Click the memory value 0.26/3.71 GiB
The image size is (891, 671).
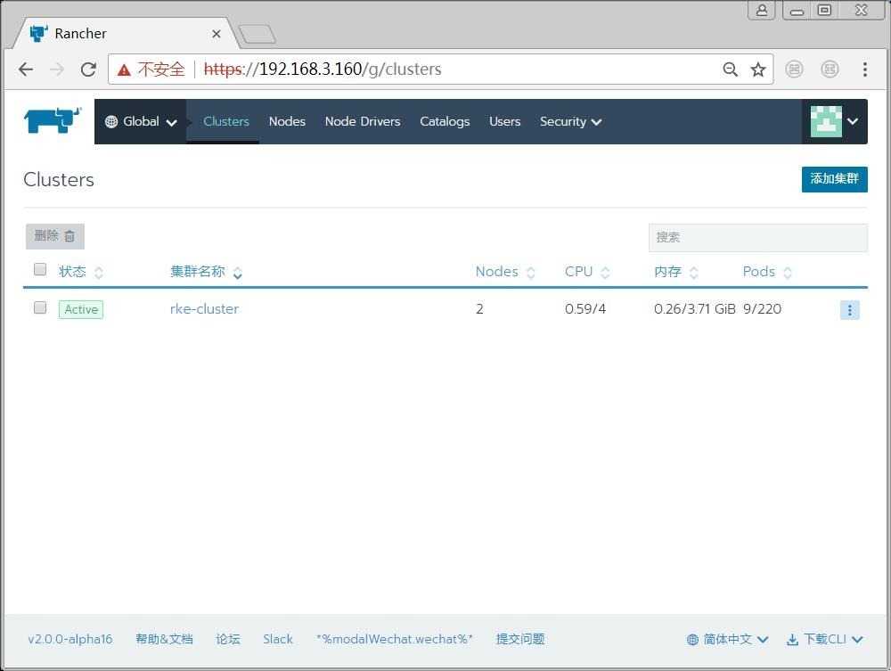[694, 309]
